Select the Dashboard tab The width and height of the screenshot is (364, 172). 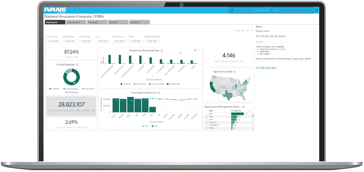point(55,22)
